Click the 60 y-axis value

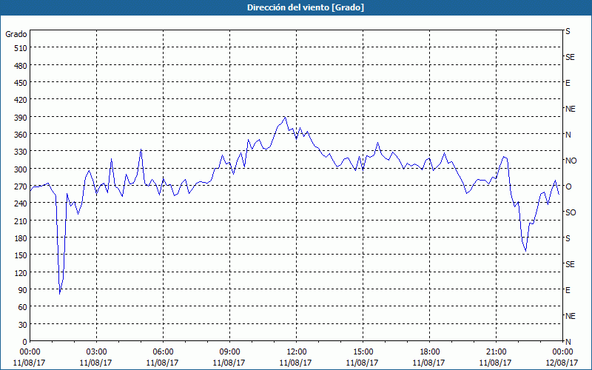click(x=23, y=307)
